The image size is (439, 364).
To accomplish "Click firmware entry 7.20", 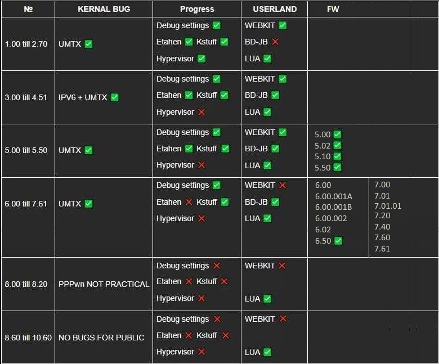I will (382, 215).
